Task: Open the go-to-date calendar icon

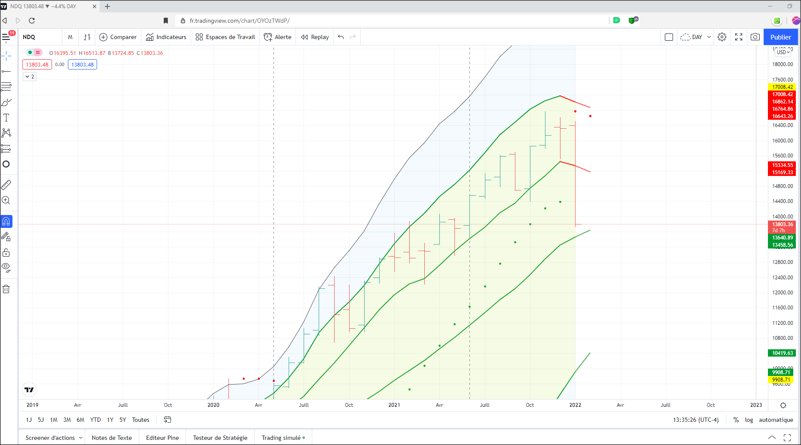Action: coord(168,420)
